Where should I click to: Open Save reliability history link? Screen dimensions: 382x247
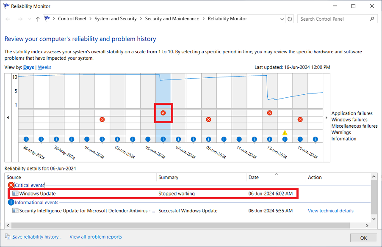[37, 237]
